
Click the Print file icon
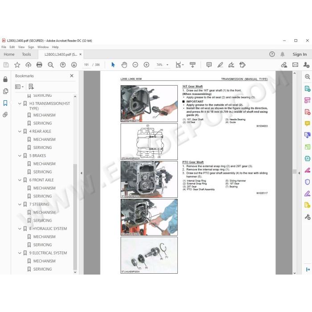click(39, 65)
